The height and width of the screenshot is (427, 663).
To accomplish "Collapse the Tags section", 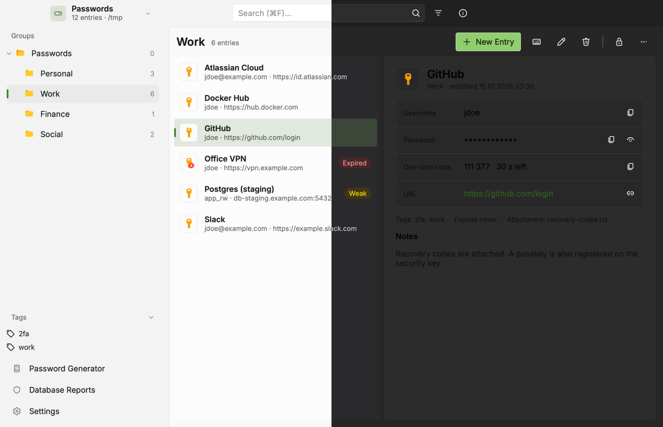I will [x=151, y=317].
